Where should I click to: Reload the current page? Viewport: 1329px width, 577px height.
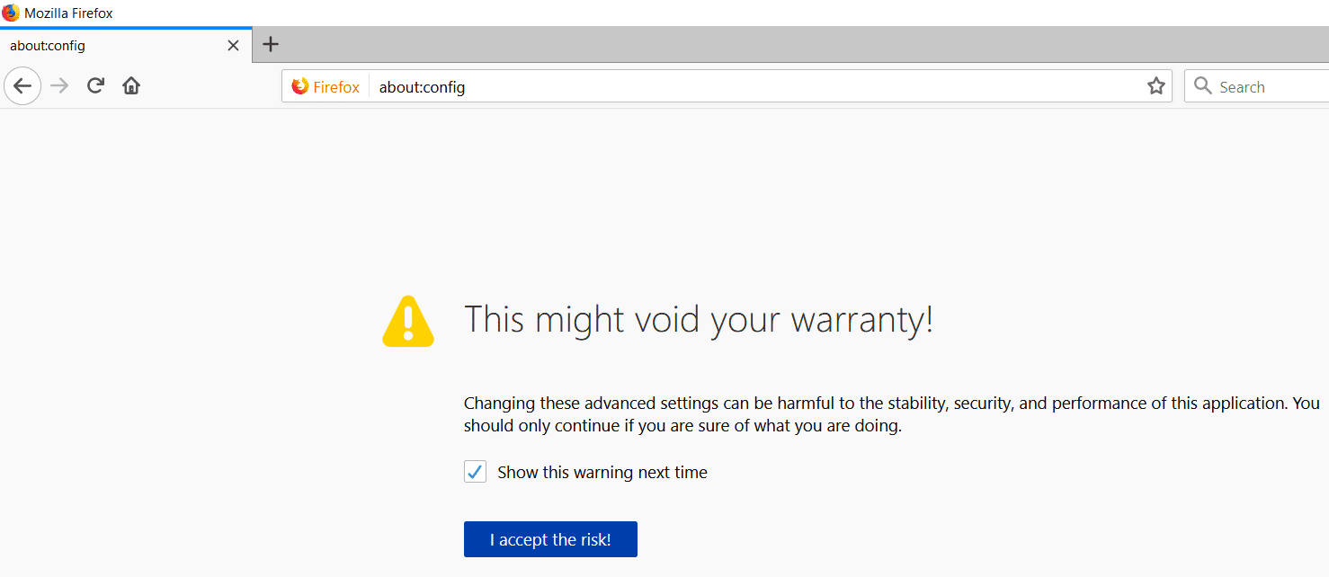95,86
